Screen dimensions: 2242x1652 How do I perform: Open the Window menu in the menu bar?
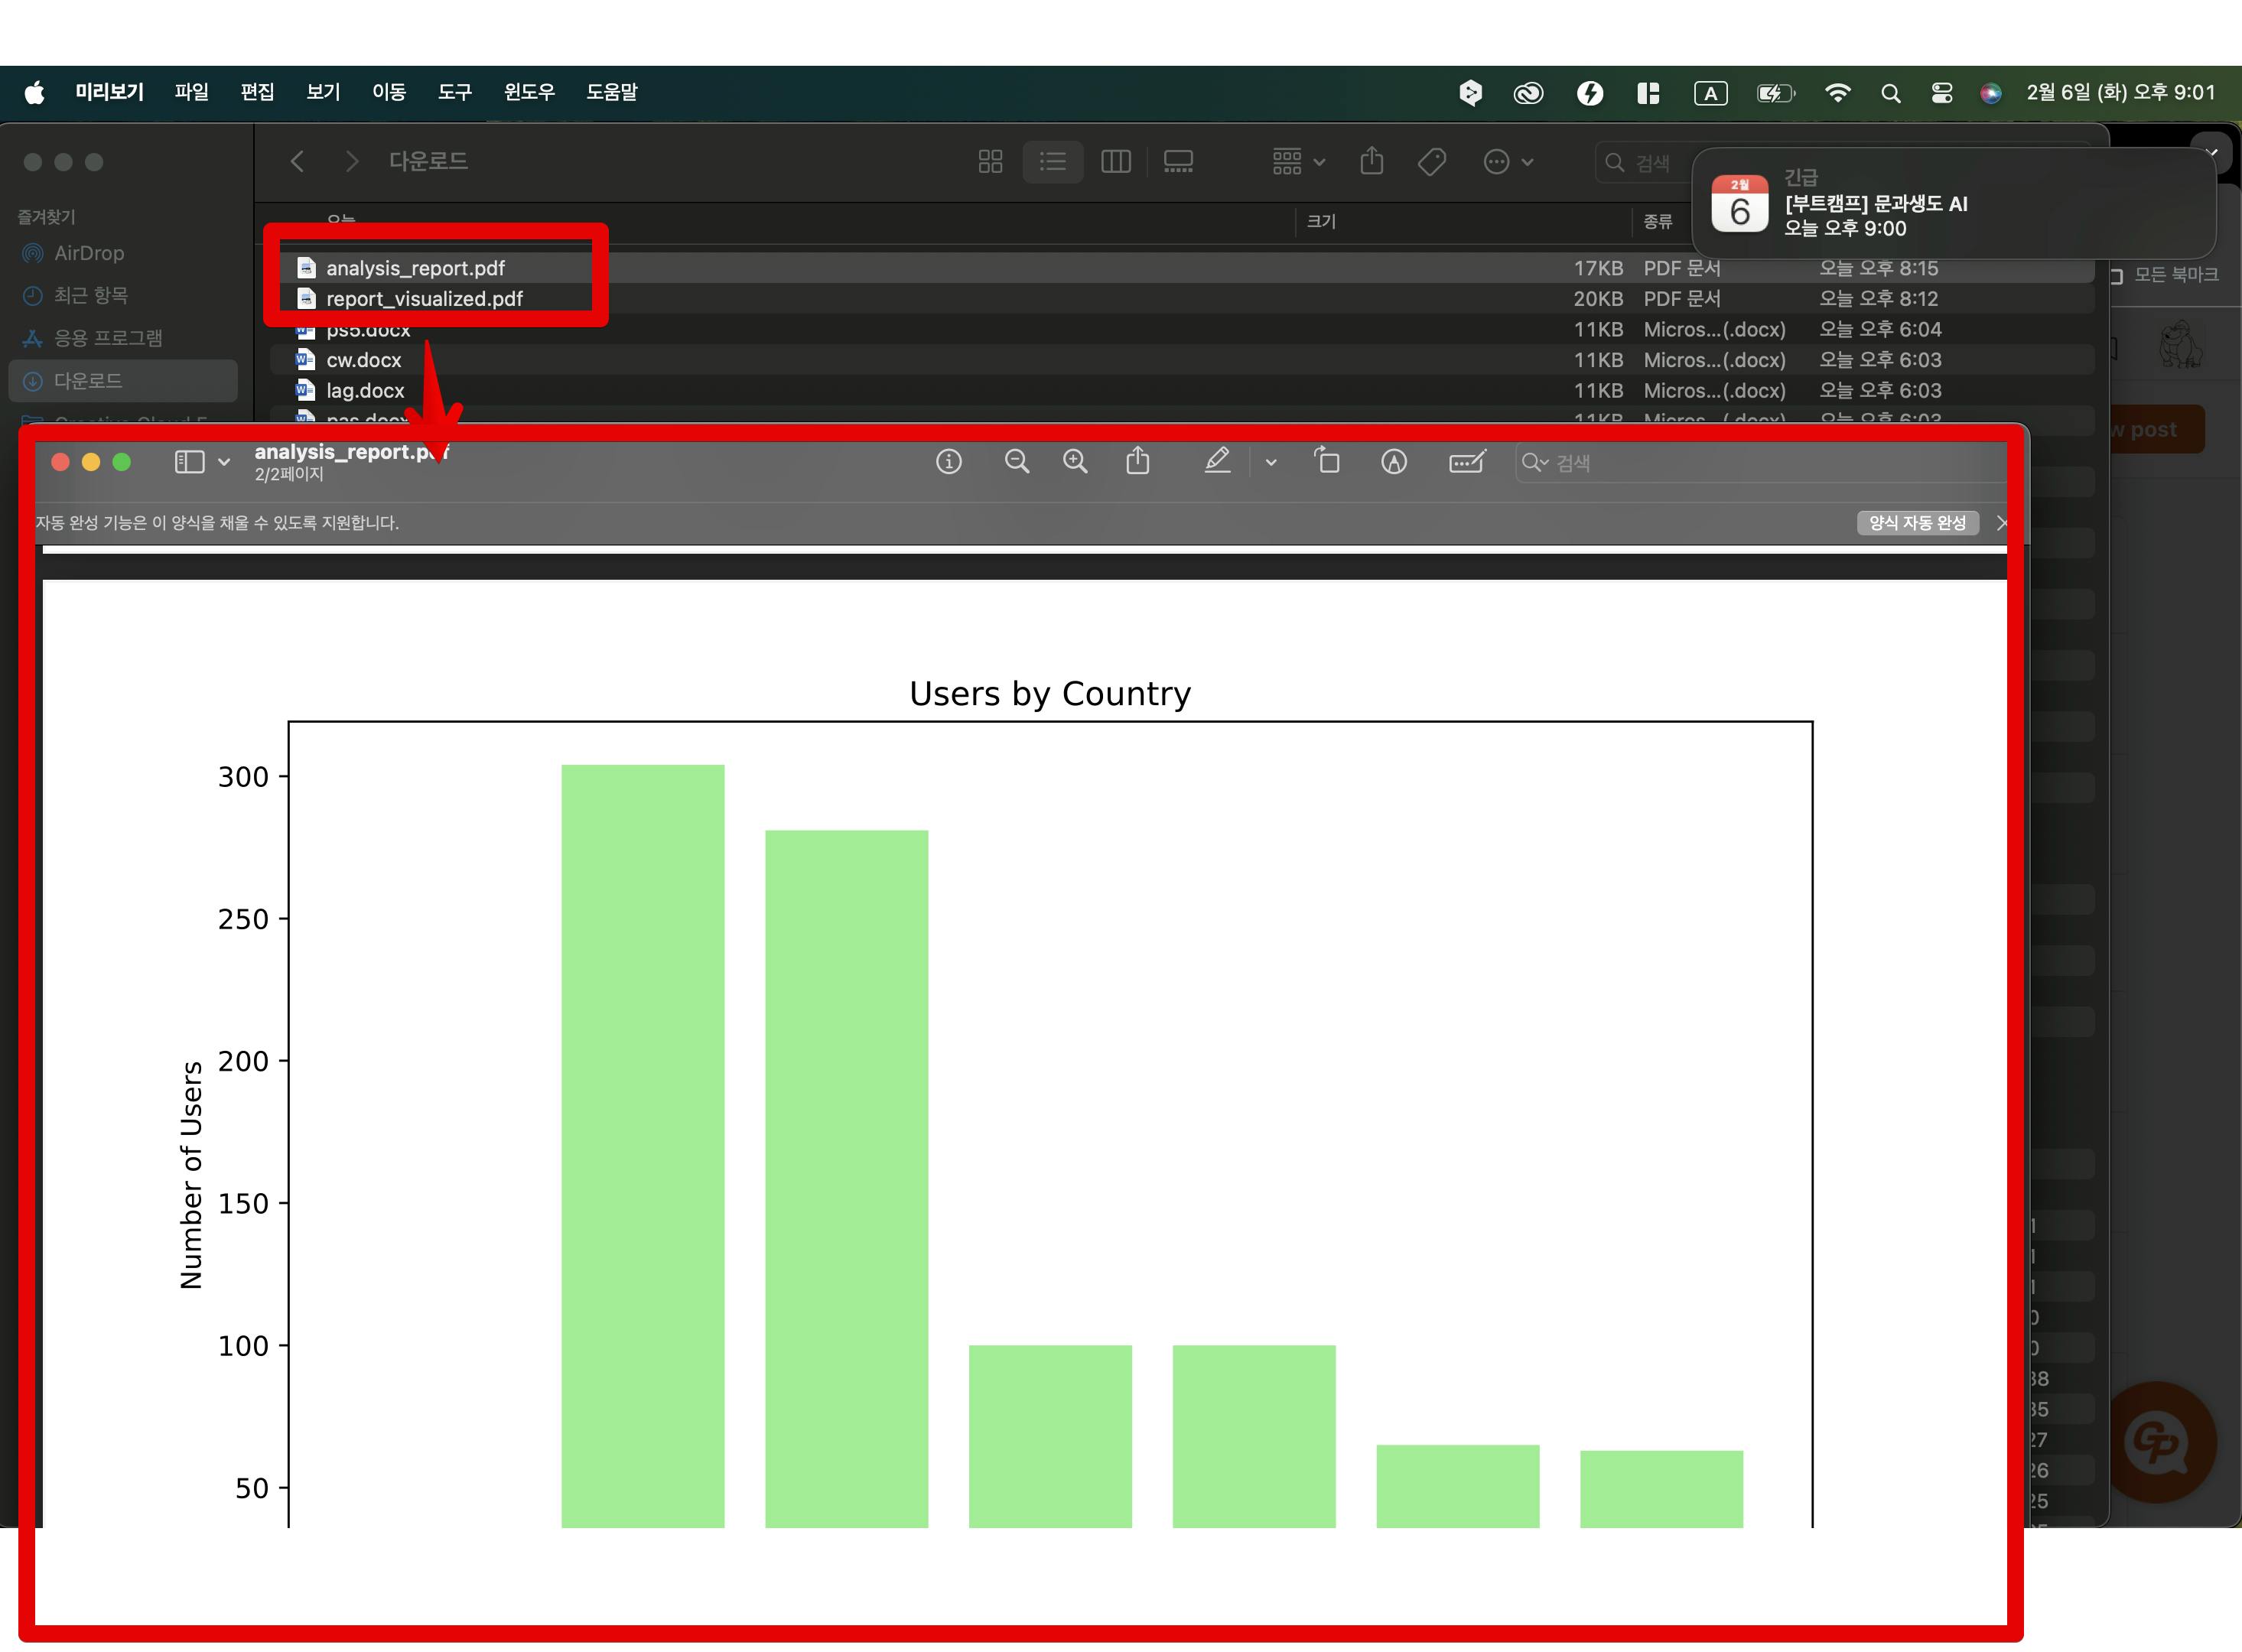tap(529, 92)
